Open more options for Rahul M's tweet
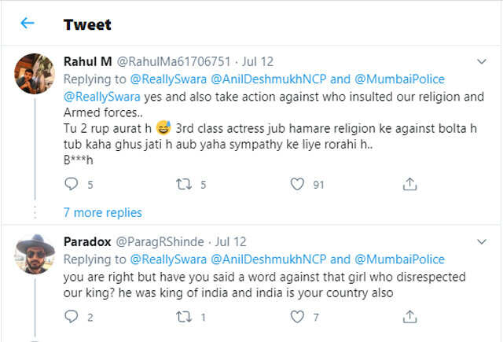The height and width of the screenshot is (342, 503). [x=483, y=61]
